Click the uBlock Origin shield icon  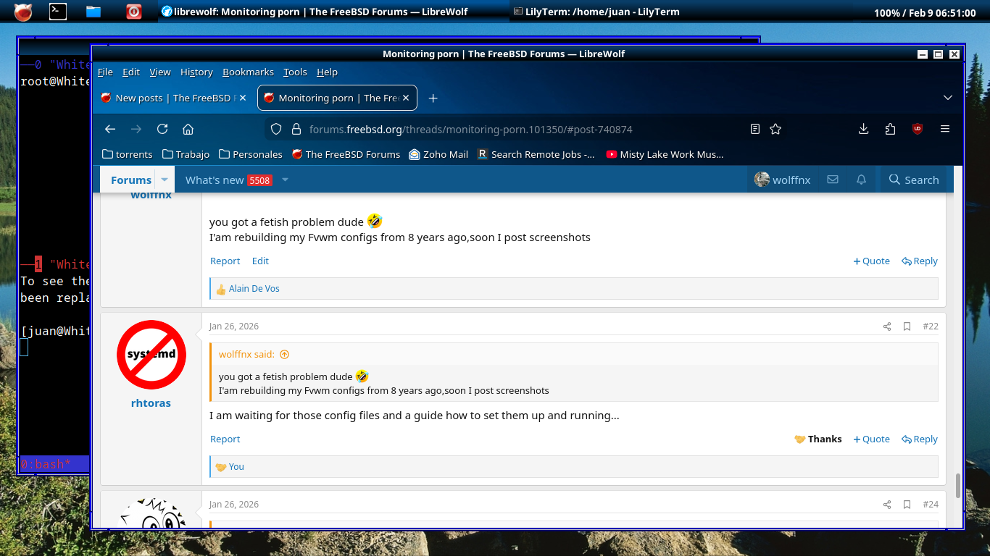pyautogui.click(x=918, y=129)
